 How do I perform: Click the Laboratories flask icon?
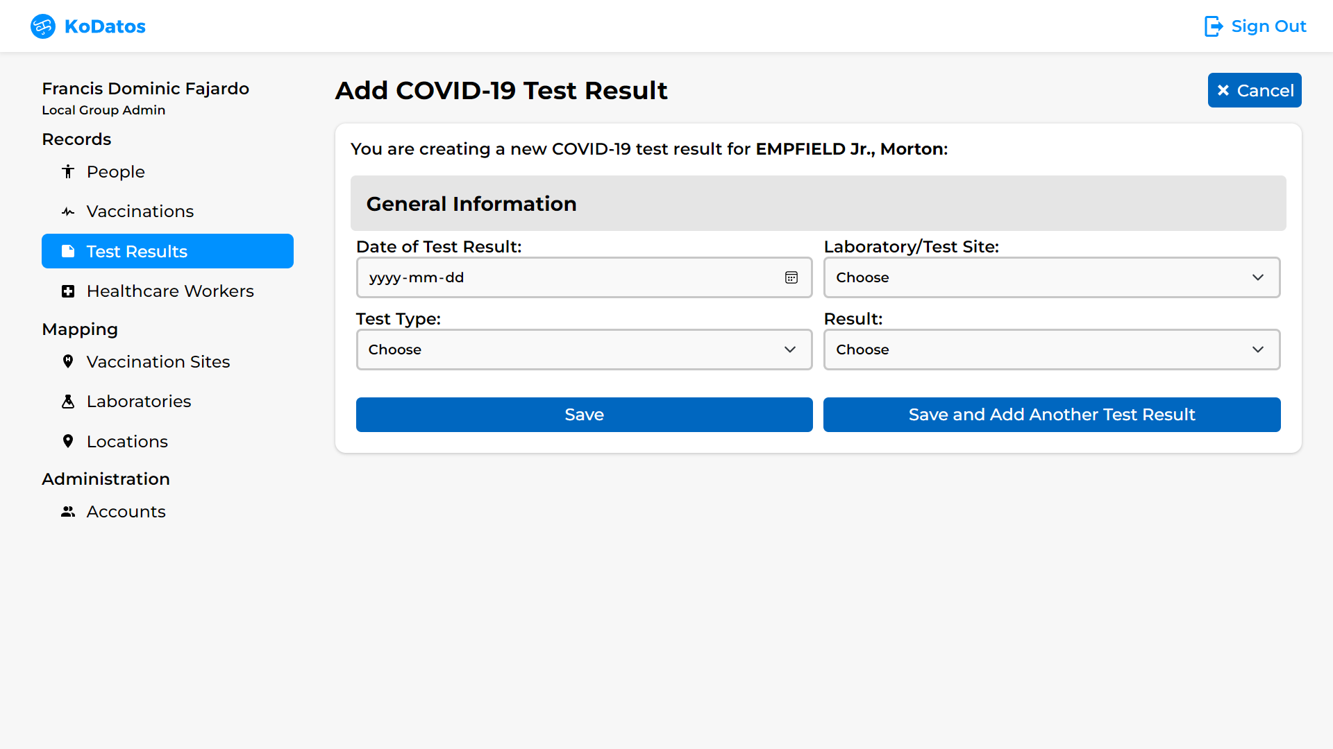pyautogui.click(x=68, y=402)
